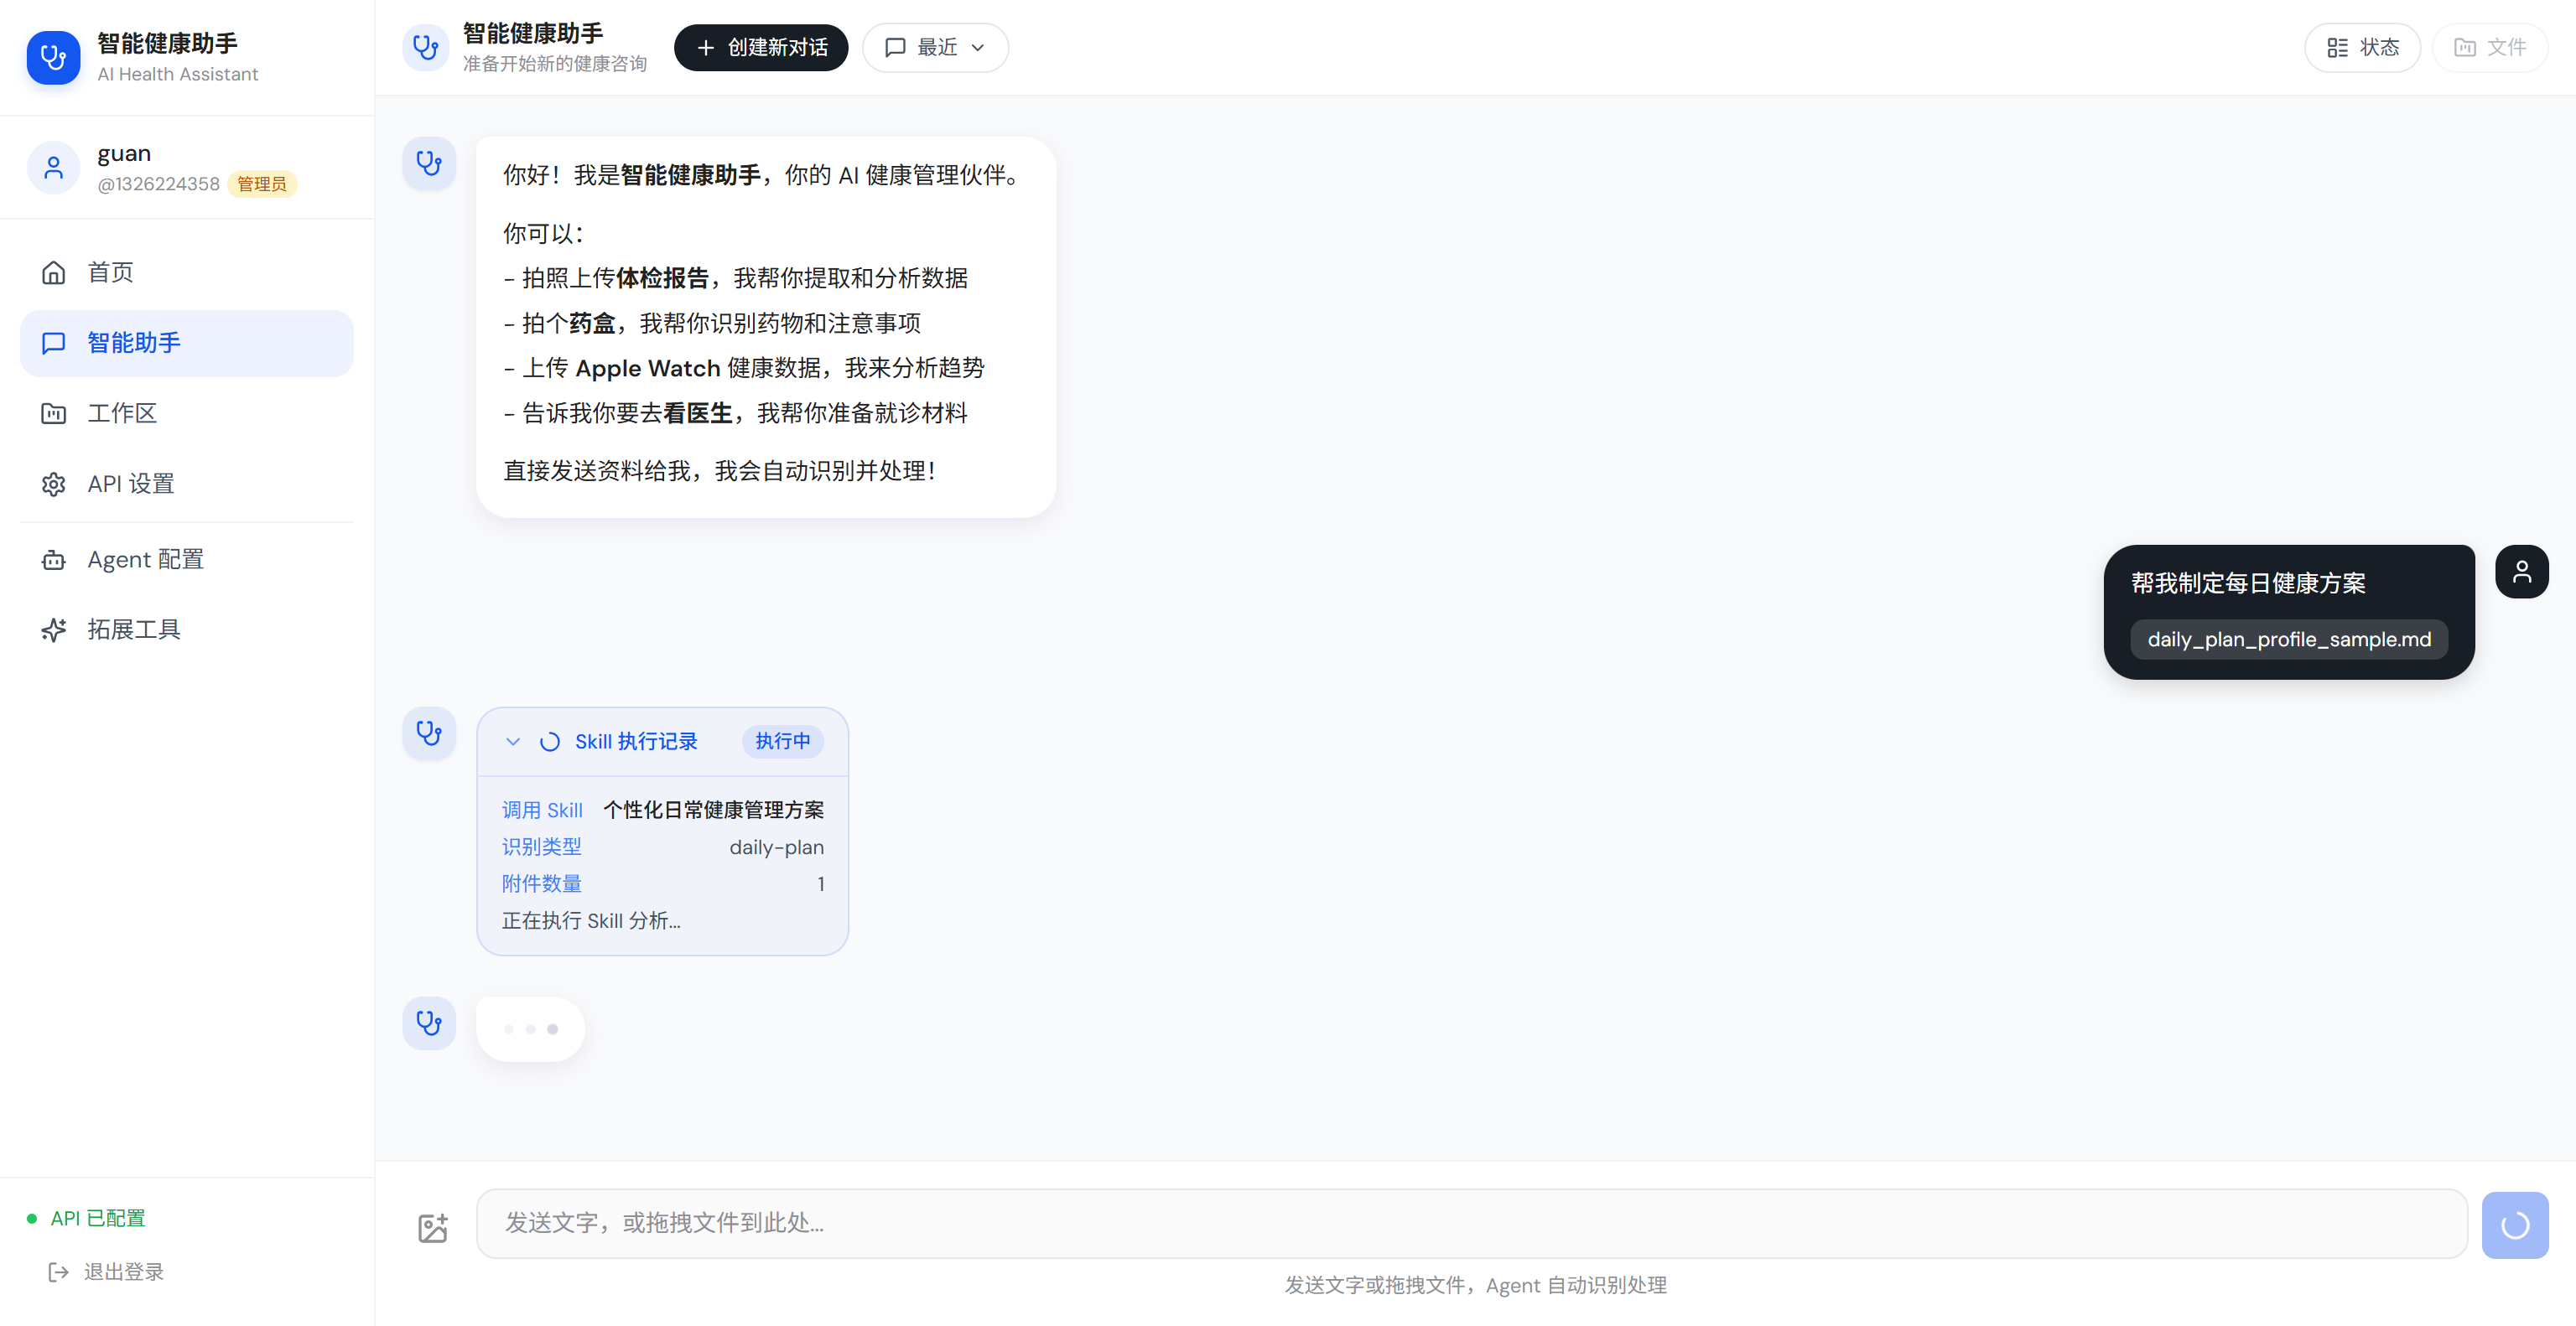Click 退出登录 to sign out
The height and width of the screenshot is (1326, 2576).
pos(106,1272)
